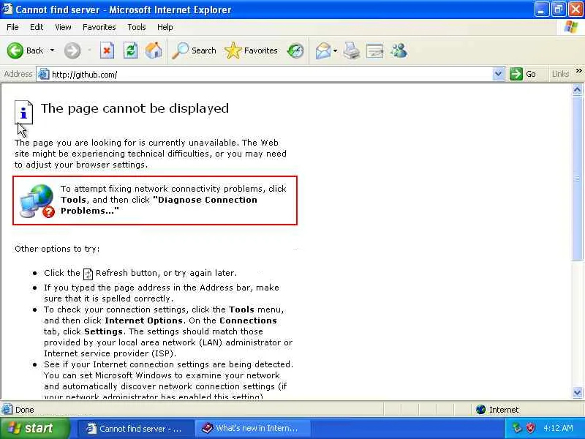
Task: Click the Done status bar page icon
Action: pos(7,410)
